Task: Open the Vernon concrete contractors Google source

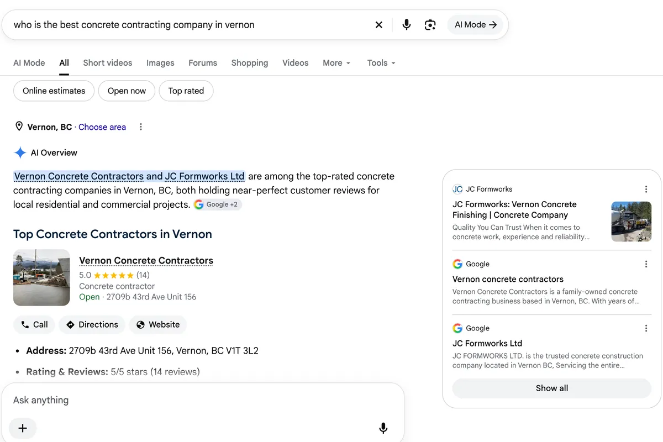Action: tap(508, 280)
